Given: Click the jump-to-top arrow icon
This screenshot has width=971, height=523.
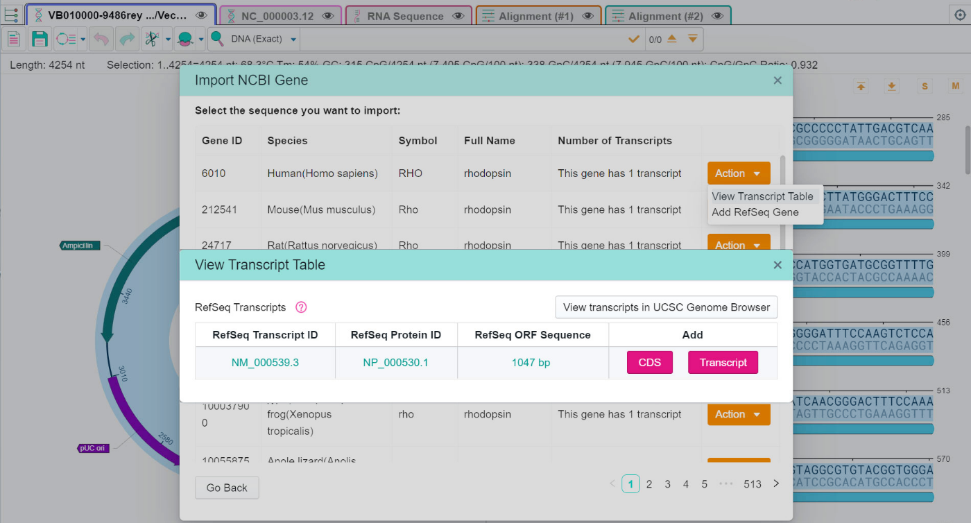Looking at the screenshot, I should click(x=860, y=86).
